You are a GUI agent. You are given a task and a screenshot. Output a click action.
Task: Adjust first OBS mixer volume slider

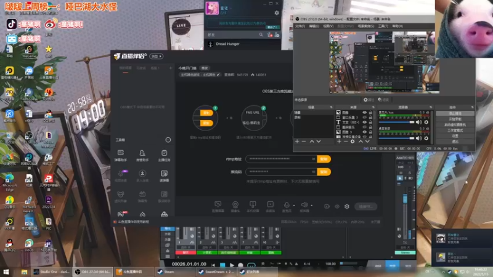(x=396, y=122)
